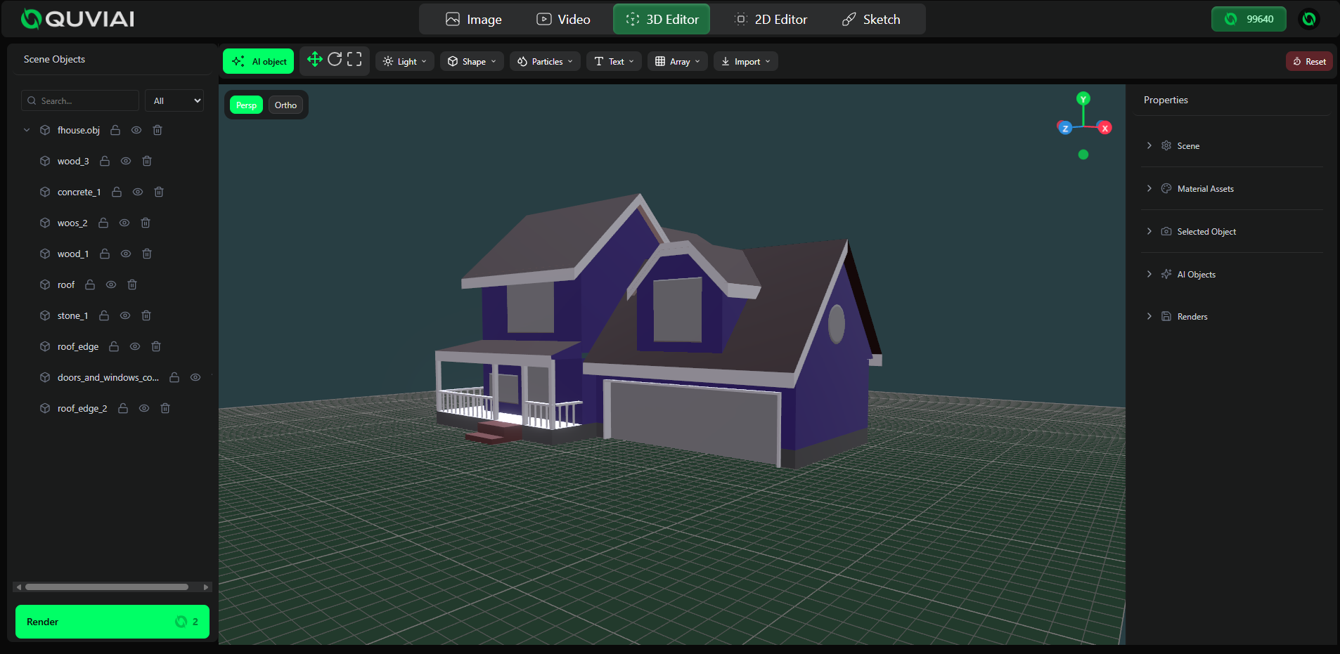Collapse the fhouse.obj tree group
Screen dimensions: 1340x654
[27, 130]
